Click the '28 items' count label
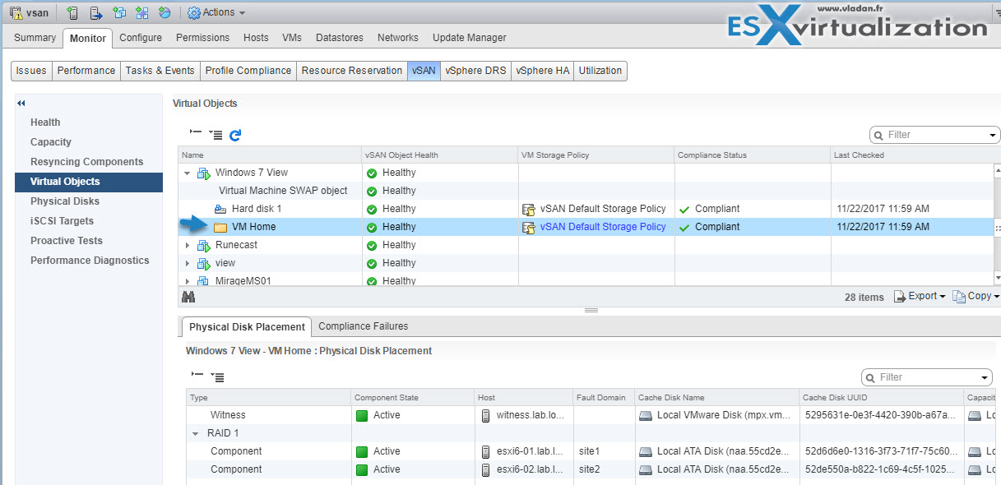 click(x=864, y=297)
